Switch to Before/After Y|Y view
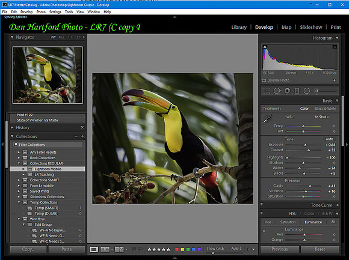 (x=119, y=249)
